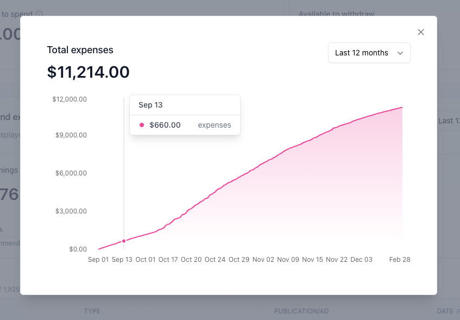This screenshot has width=460, height=320.
Task: Click the $12,000.00 y-axis label
Action: point(70,99)
